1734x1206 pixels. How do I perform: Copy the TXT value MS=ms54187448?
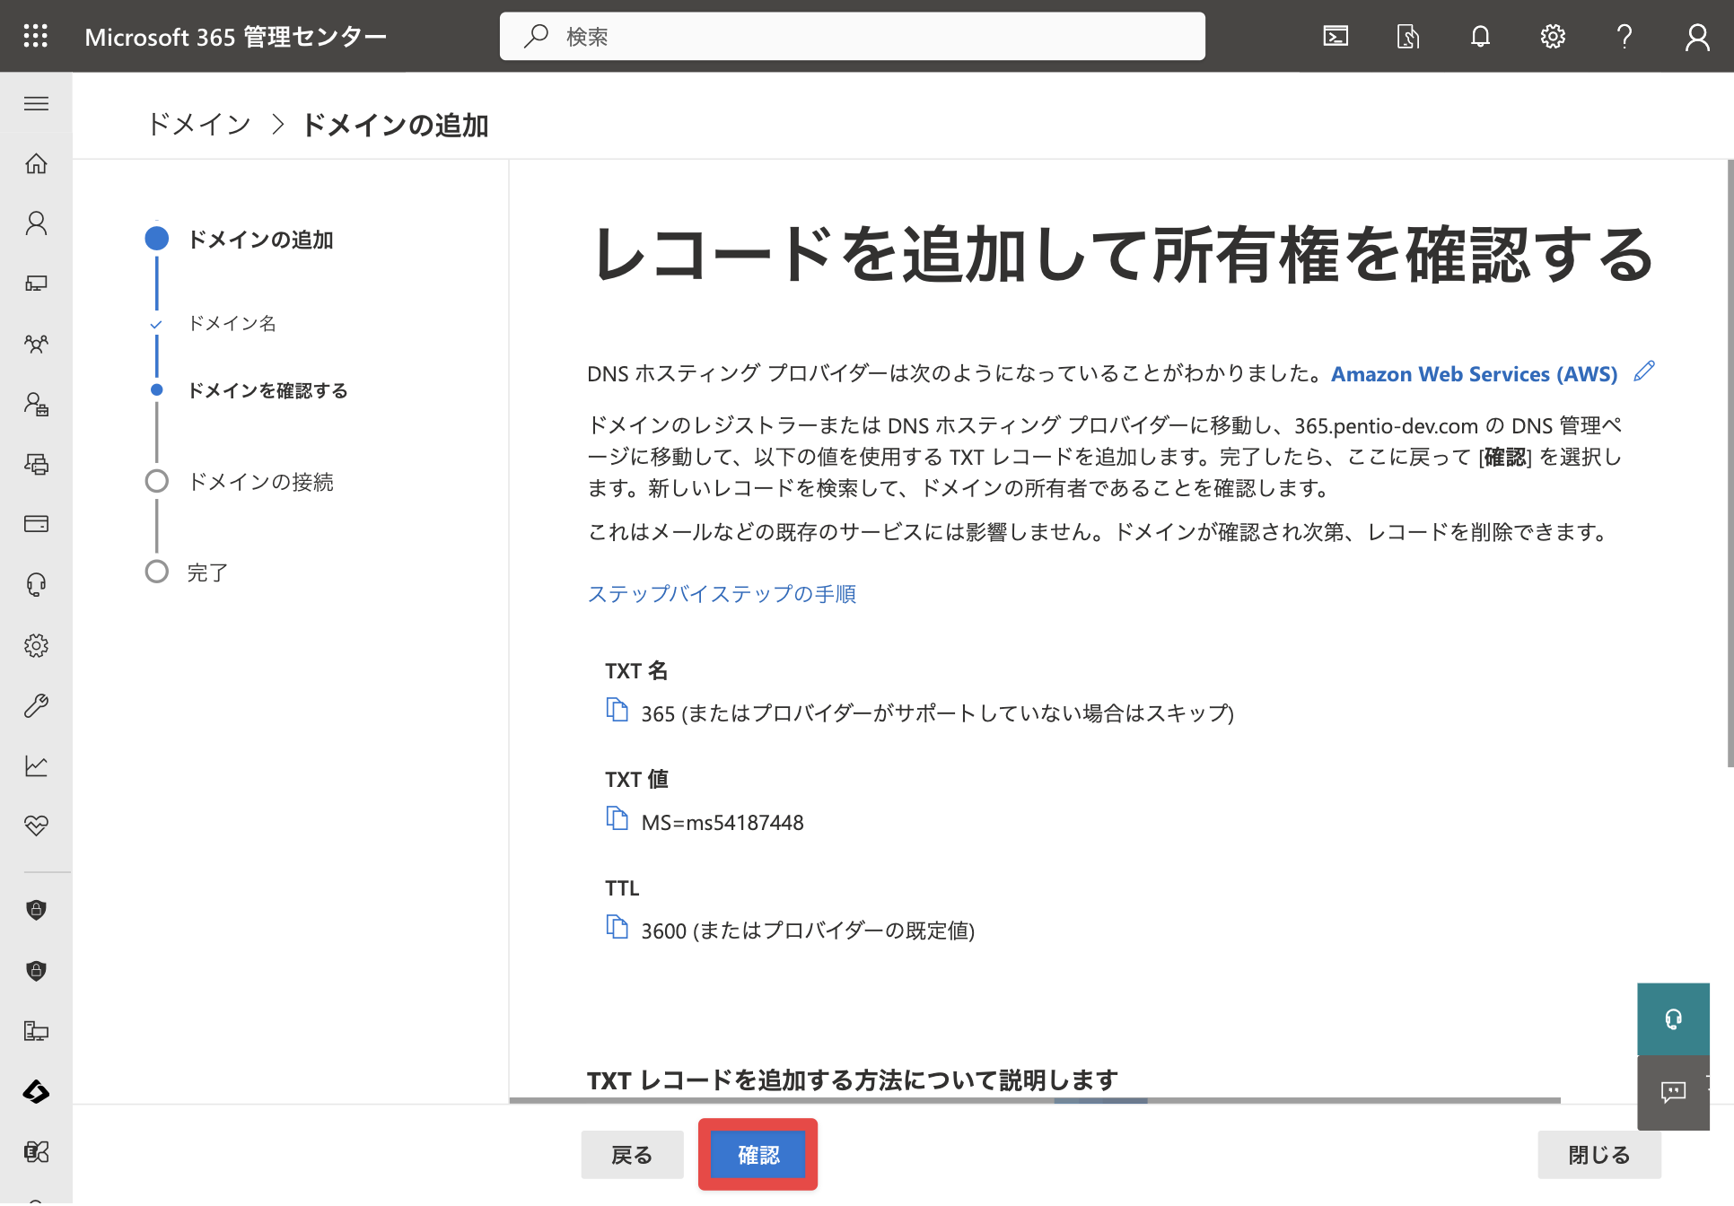[617, 819]
